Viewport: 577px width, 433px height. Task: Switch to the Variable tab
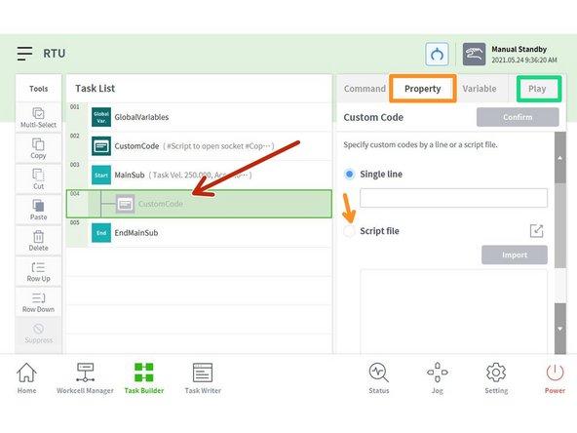(x=480, y=89)
